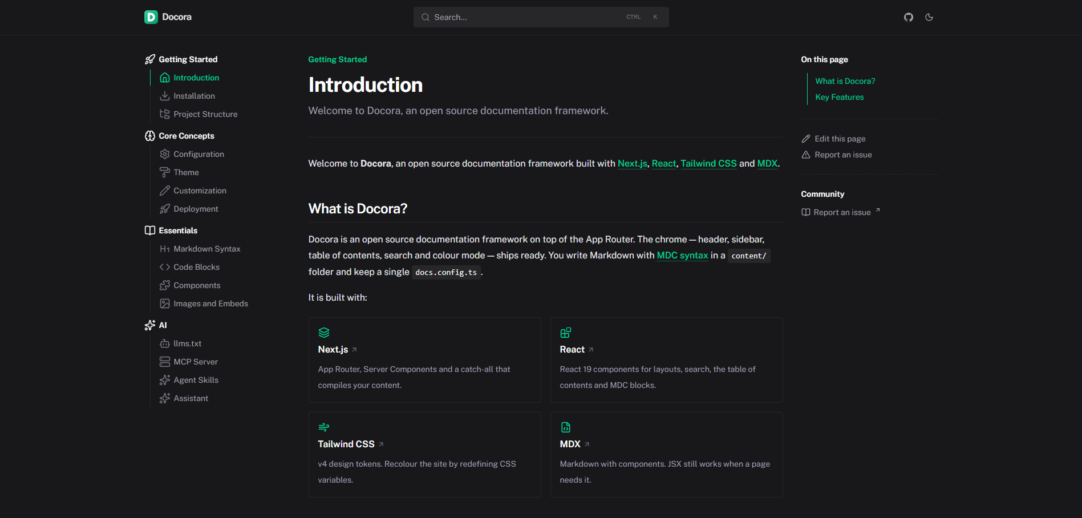Viewport: 1082px width, 518px height.
Task: Click the download icon beside Installation
Action: 165,96
